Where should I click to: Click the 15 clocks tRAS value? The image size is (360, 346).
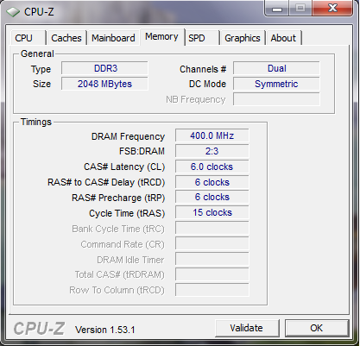coord(212,212)
